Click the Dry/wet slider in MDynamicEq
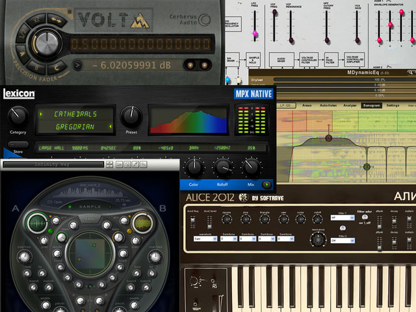The image size is (416, 312). click(x=344, y=79)
